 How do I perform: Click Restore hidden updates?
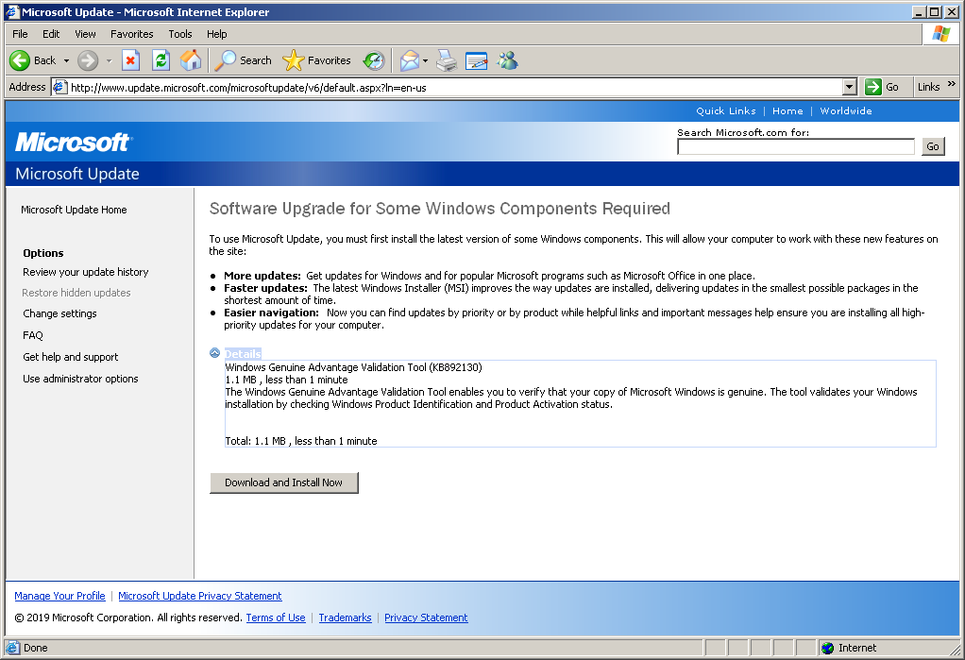76,293
